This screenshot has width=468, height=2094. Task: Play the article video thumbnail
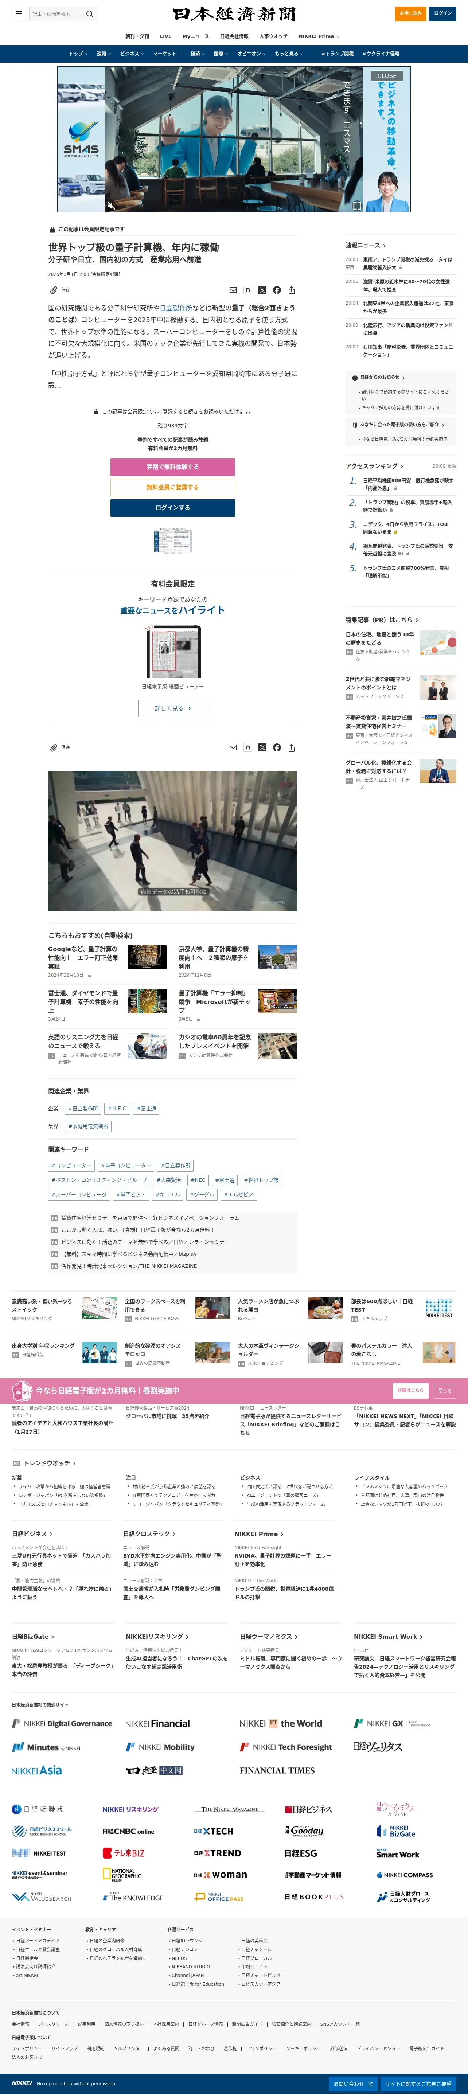(172, 840)
